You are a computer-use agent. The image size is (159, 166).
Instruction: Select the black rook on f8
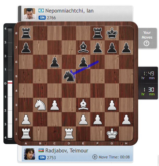click(x=97, y=33)
